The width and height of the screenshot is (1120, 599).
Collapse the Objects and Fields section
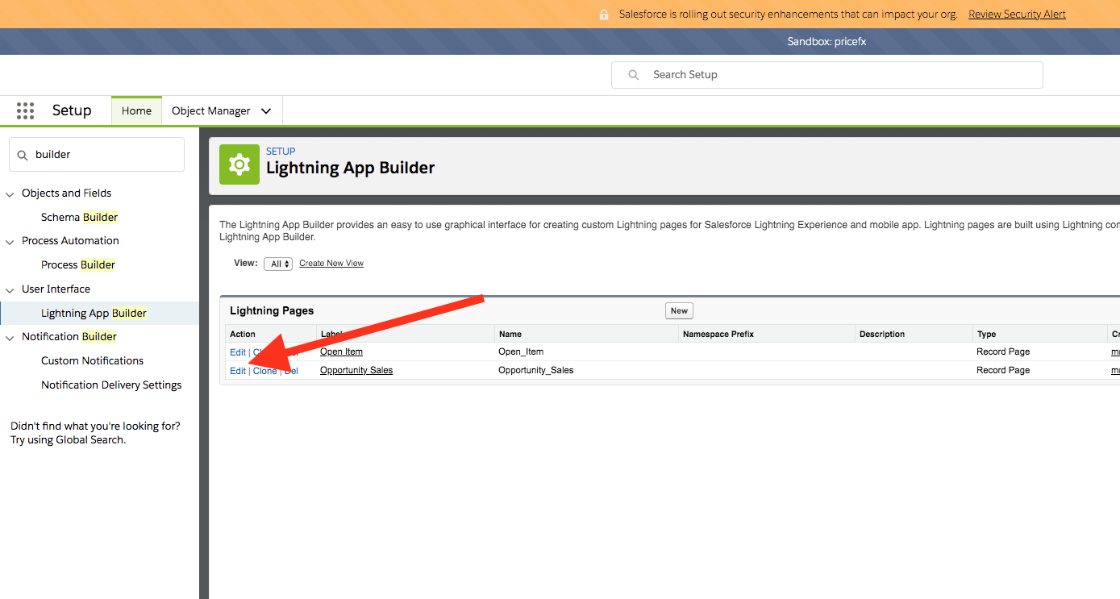pos(10,193)
